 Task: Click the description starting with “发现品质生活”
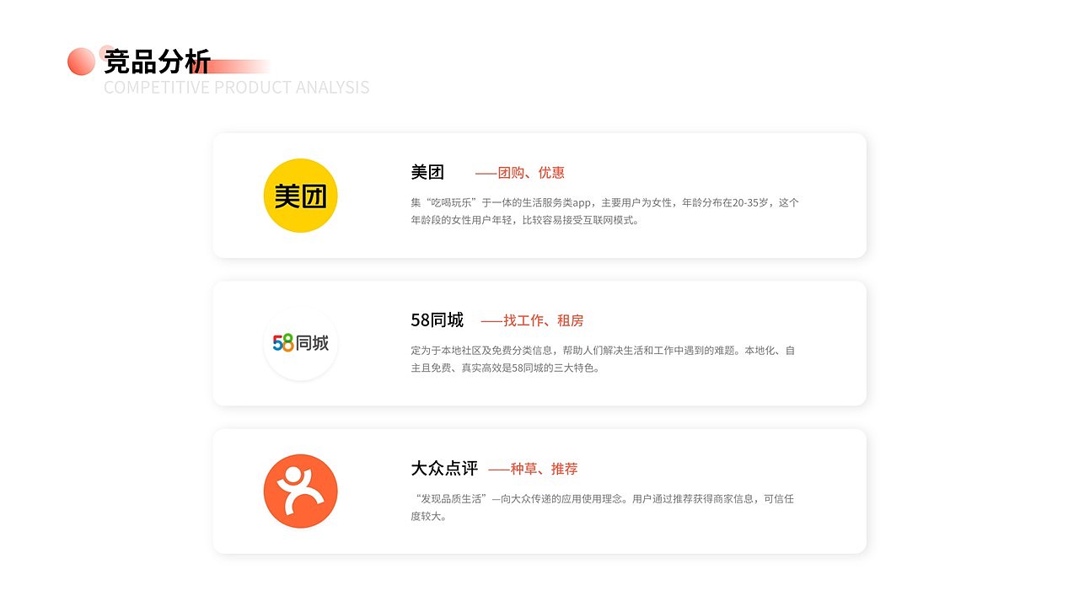[602, 508]
